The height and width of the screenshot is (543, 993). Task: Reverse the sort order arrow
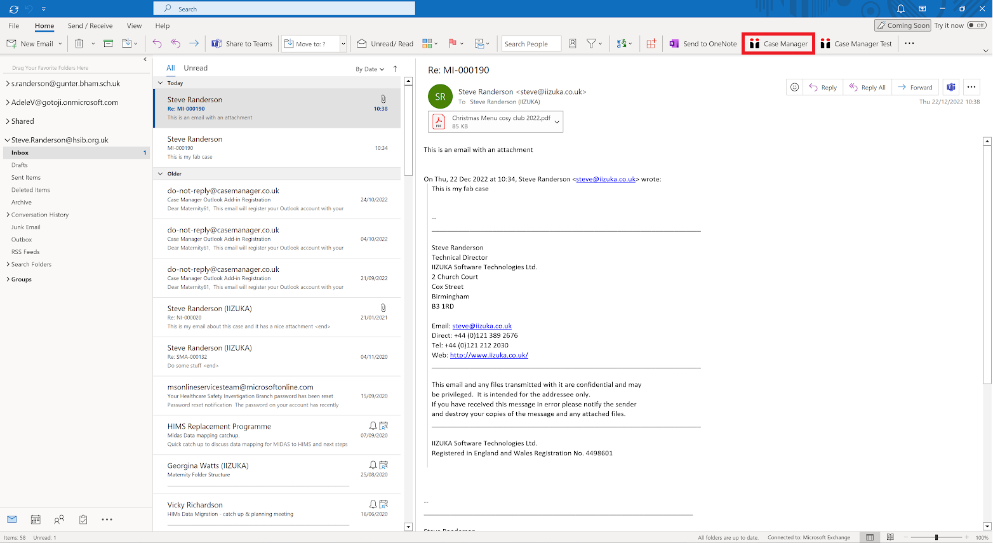coord(395,69)
